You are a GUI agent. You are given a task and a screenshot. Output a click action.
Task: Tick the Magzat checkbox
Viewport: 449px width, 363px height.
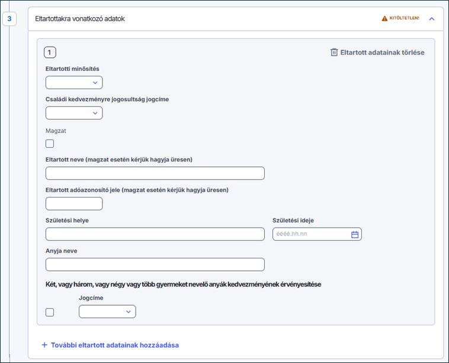(50, 144)
